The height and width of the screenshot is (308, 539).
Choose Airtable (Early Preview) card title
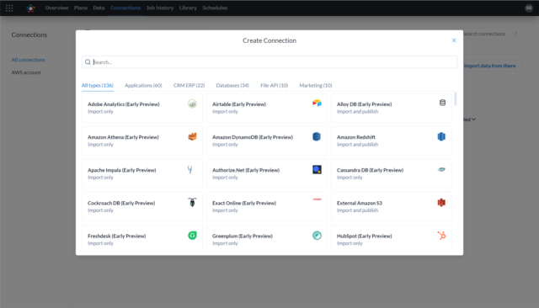coord(239,104)
